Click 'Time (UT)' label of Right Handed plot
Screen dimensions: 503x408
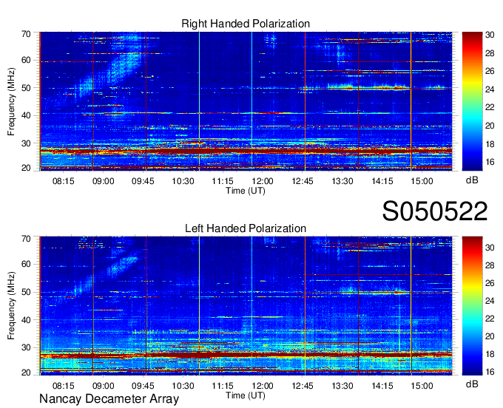(246, 191)
